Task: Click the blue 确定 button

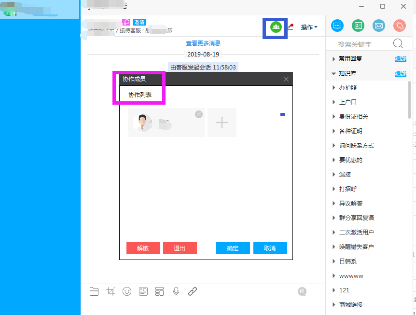Action: pos(233,248)
